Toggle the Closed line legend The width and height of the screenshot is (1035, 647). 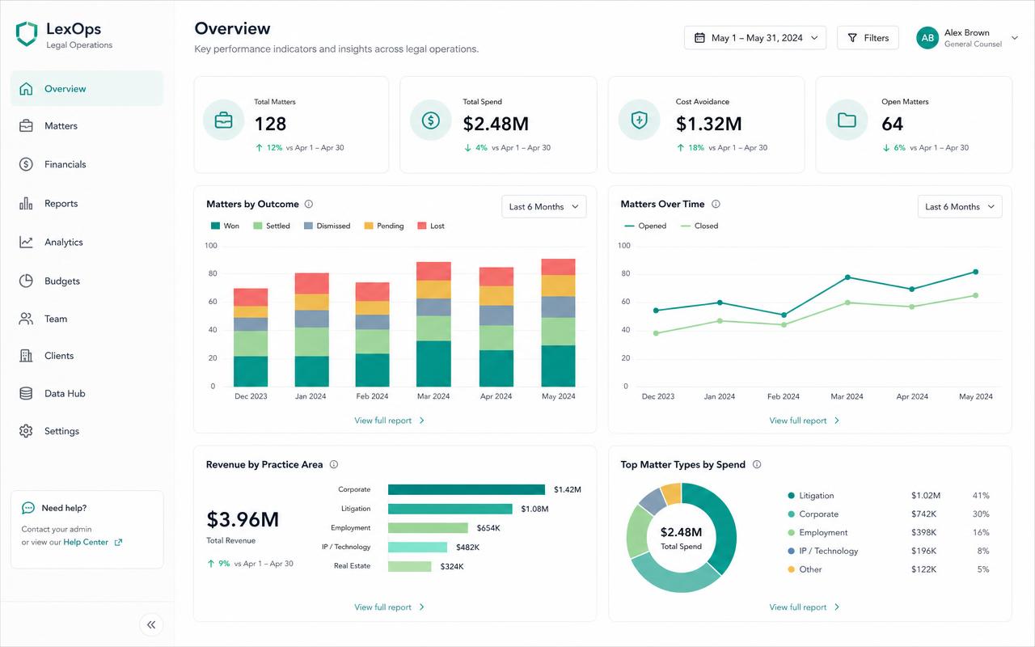coord(699,226)
